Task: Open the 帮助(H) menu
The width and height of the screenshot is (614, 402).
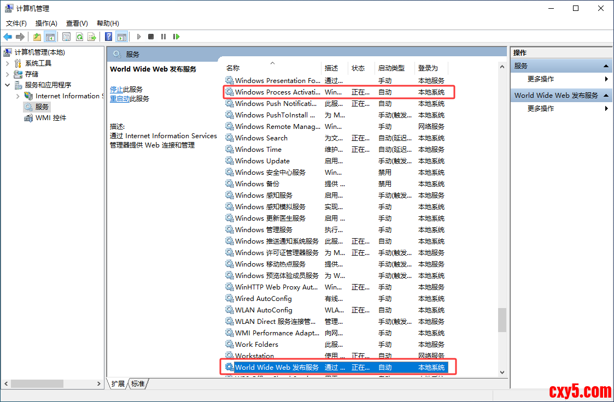Action: click(x=108, y=23)
